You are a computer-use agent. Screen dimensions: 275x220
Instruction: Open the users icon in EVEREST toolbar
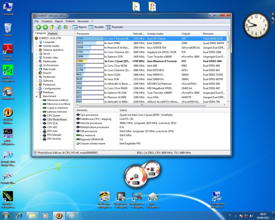point(66,27)
